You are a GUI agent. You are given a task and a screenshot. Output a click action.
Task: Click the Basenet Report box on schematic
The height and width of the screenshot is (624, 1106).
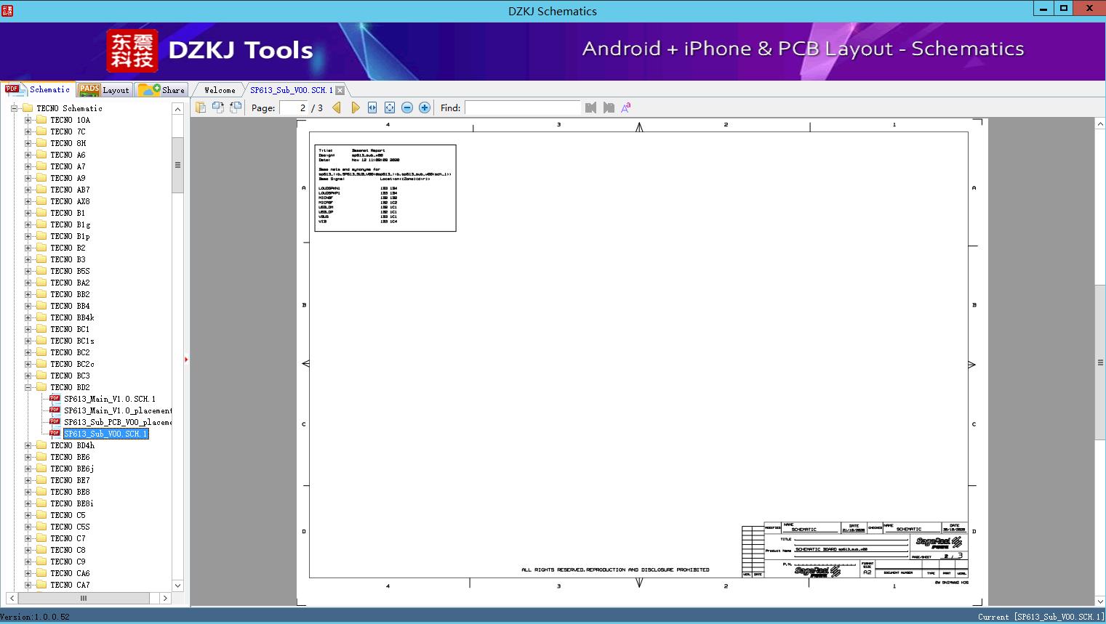point(385,188)
